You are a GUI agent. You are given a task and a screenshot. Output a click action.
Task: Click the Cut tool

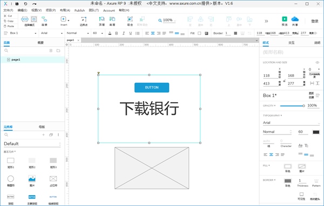(9, 16)
